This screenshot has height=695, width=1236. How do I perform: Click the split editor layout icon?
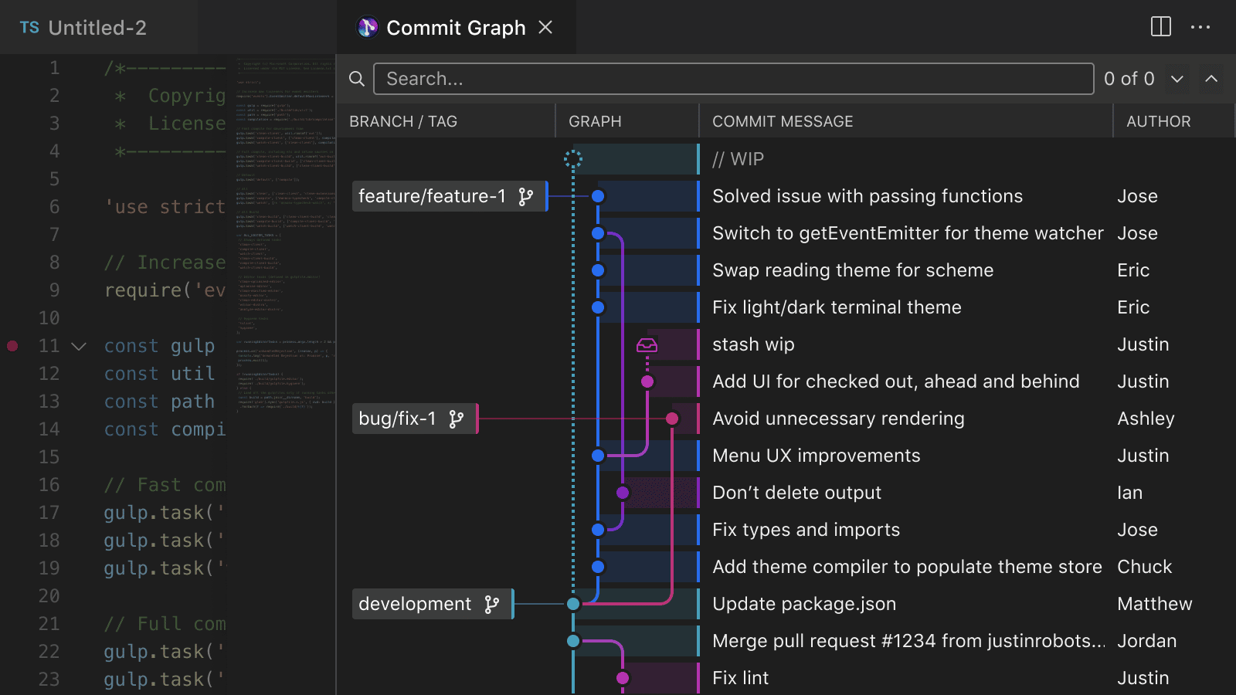point(1160,27)
